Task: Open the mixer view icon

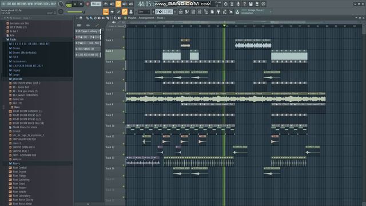Action: pos(200,11)
